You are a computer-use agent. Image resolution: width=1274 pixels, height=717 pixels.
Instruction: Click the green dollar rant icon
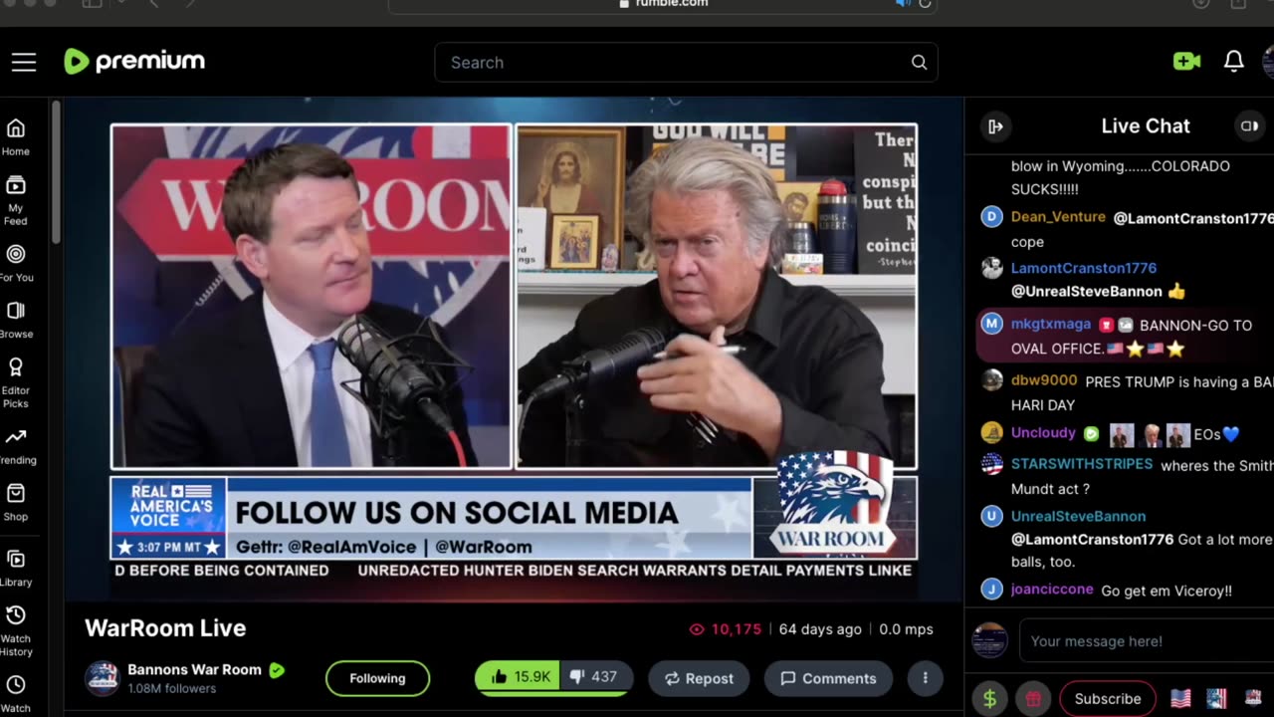point(989,699)
